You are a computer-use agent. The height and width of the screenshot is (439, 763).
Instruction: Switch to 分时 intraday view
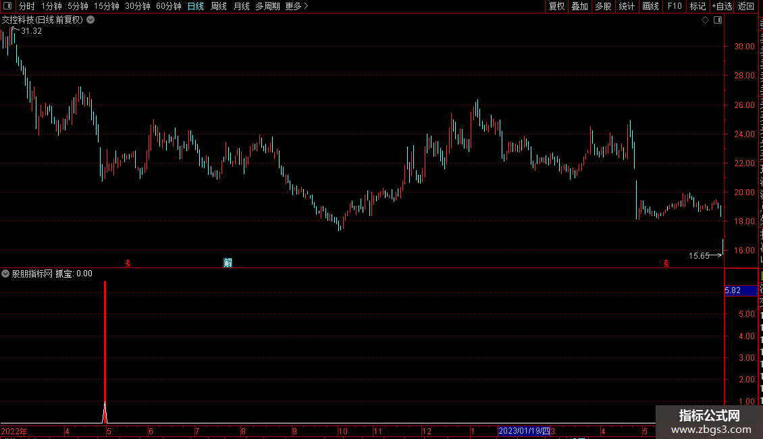click(x=27, y=6)
